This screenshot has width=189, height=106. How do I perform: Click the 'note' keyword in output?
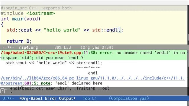pos(45,83)
